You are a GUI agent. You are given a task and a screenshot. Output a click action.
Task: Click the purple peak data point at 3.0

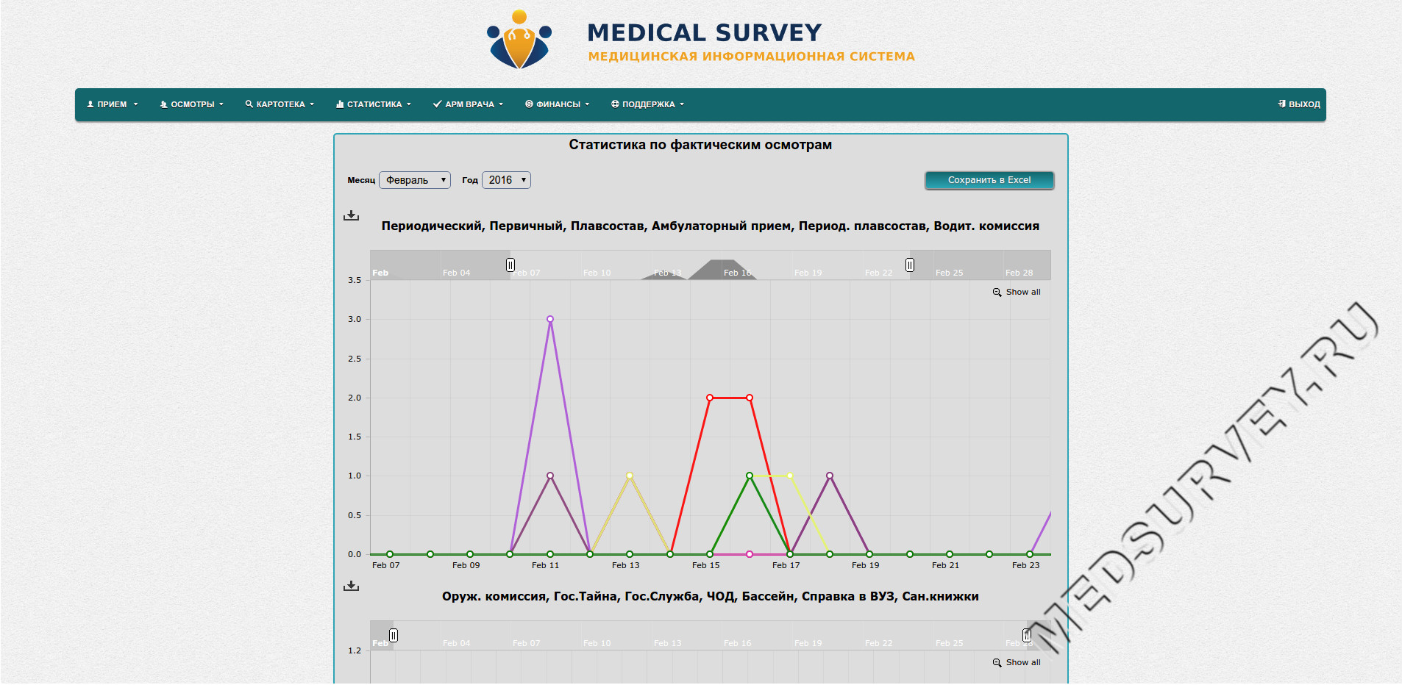[550, 319]
